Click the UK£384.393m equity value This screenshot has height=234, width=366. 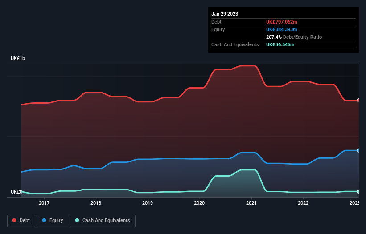coord(281,29)
